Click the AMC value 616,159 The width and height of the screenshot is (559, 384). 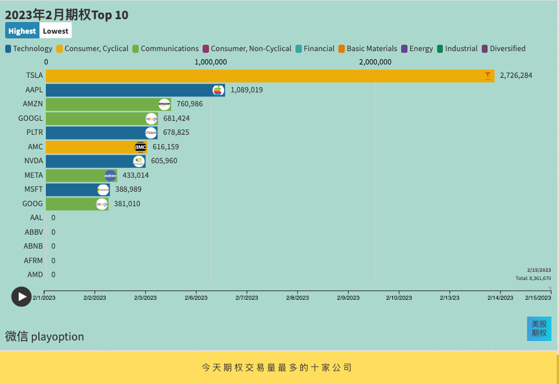pos(166,146)
